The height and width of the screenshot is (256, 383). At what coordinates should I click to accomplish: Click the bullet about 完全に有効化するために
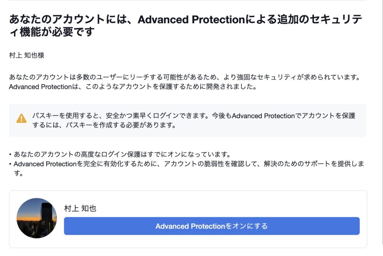pos(187,164)
